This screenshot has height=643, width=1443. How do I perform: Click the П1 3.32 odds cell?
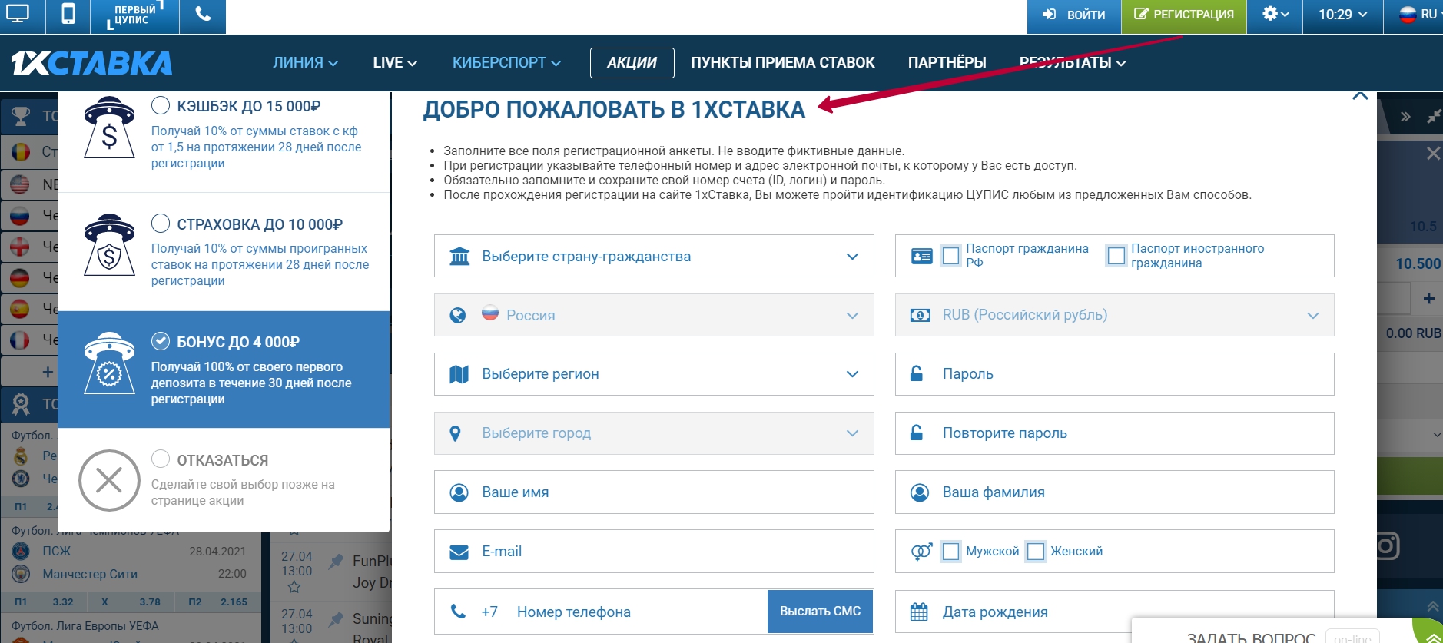(45, 602)
